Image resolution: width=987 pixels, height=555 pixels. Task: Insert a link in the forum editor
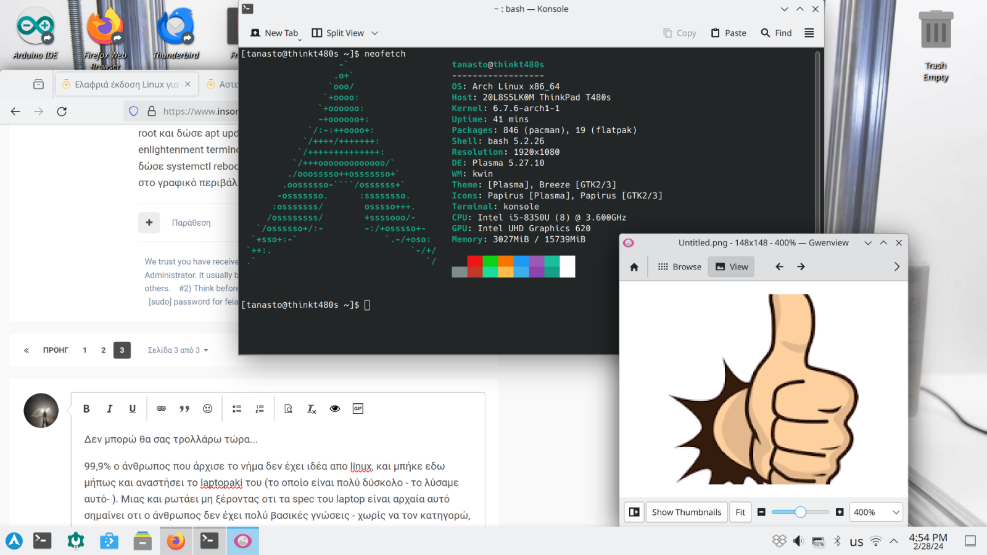point(161,409)
